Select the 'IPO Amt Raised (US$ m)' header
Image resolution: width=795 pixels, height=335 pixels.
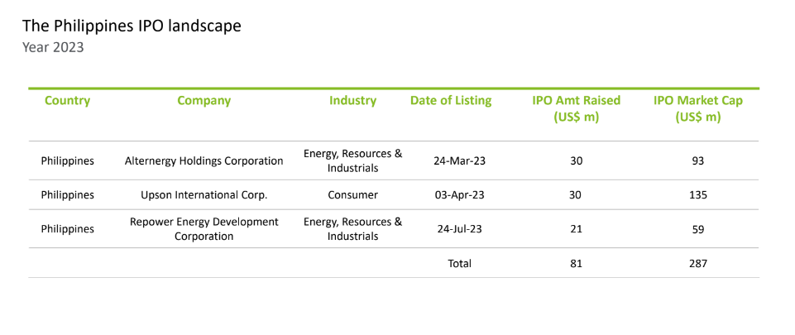point(576,108)
